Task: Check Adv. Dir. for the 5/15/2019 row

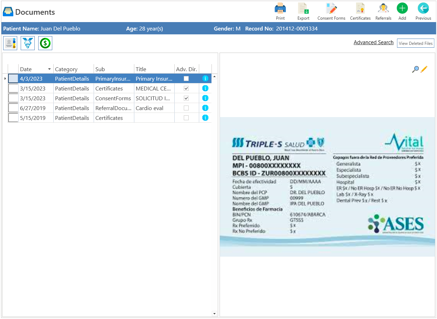Action: click(186, 118)
